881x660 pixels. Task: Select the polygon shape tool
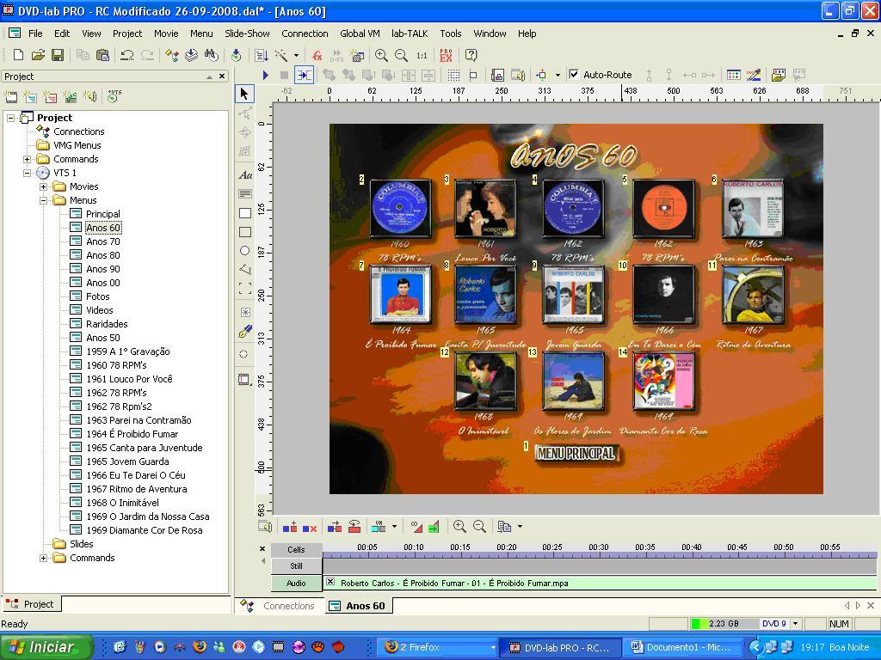245,269
